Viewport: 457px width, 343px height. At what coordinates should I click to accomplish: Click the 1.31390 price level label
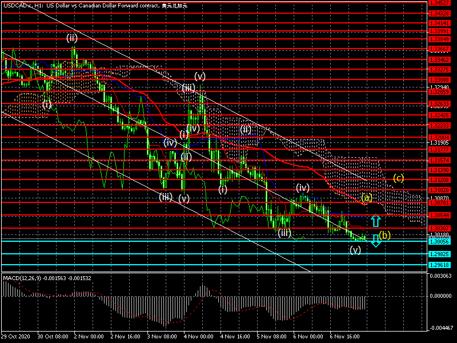(x=439, y=170)
